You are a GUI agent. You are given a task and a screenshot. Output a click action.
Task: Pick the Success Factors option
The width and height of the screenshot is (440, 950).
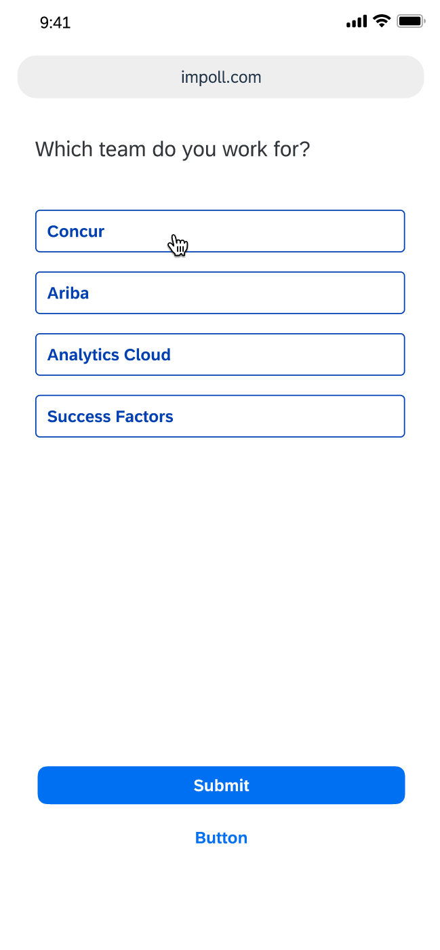coord(220,417)
